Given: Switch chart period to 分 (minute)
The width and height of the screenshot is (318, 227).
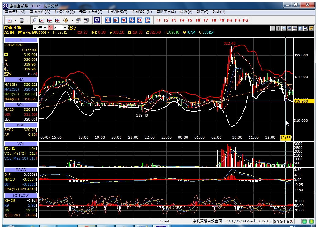Looking at the screenshot, I should [50, 27].
